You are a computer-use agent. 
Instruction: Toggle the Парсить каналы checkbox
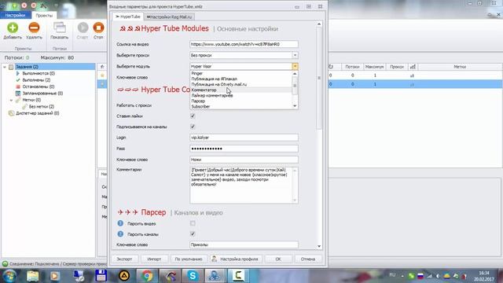pos(193,234)
